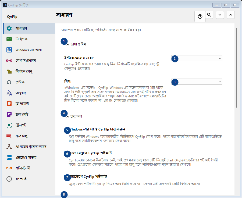This screenshot has width=242, height=198.
Task: Click the orange clipboard icon for ক্লিপবোর্ড
Action: tap(9, 104)
